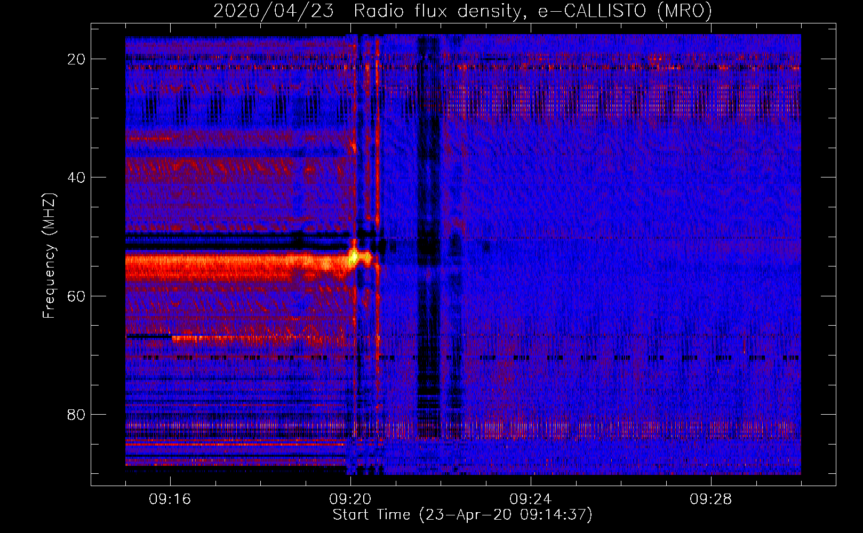
Task: Click the 20 MHz frequency tick label
Action: (x=76, y=59)
